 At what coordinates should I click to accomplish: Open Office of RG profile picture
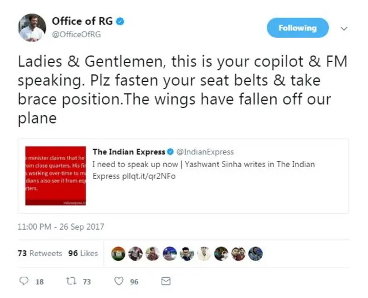[32, 27]
